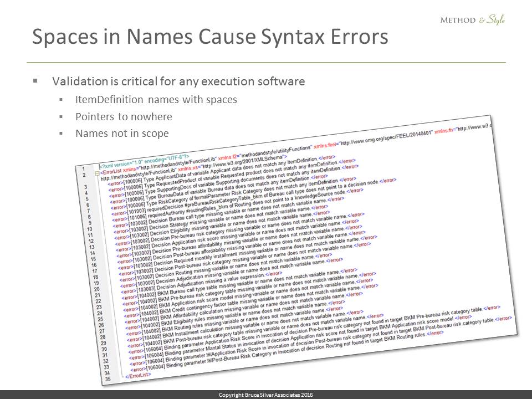Screen dimensions: 532x399
Task: Click the Method & Style logo
Action: click(x=472, y=20)
